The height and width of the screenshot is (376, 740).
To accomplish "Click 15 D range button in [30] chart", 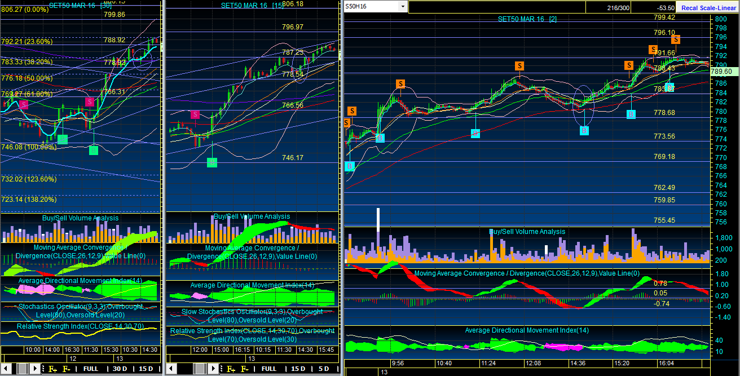I will pyautogui.click(x=146, y=369).
